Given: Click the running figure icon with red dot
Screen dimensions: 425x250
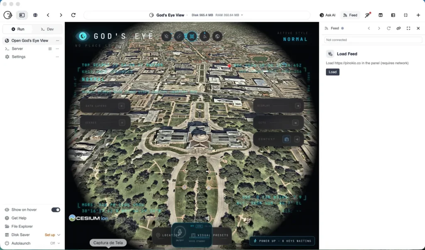Looking at the screenshot, I should point(368,15).
